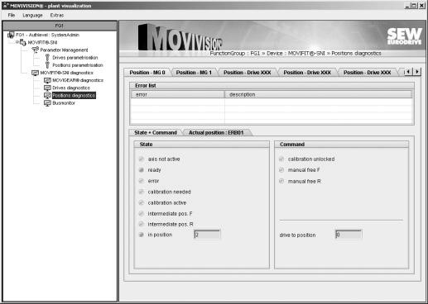
Task: Click the Drives parametrisation wrench icon
Action: point(47,58)
